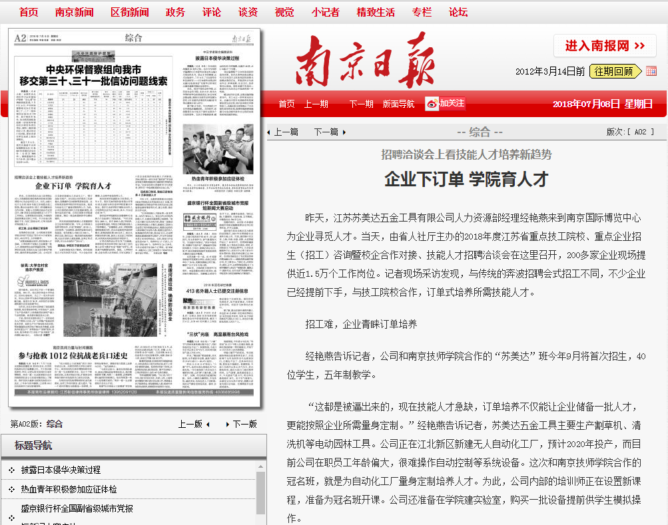Click bullet icon beside 披露日本侵华决策过程

pos(11,470)
